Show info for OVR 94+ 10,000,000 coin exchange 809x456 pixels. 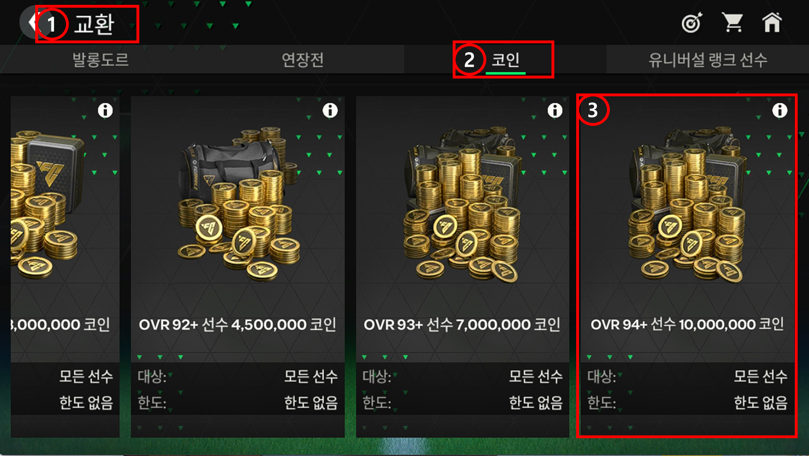tap(779, 110)
